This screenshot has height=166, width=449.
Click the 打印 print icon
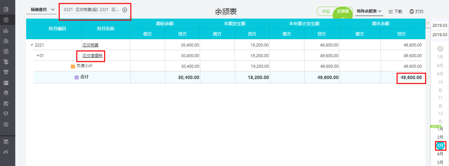click(412, 12)
